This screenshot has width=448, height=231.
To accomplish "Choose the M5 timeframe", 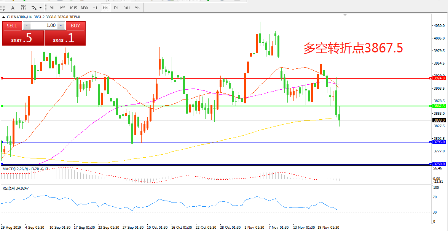I will coord(63,8).
